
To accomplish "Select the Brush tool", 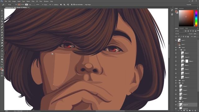I will [x=2, y=30].
